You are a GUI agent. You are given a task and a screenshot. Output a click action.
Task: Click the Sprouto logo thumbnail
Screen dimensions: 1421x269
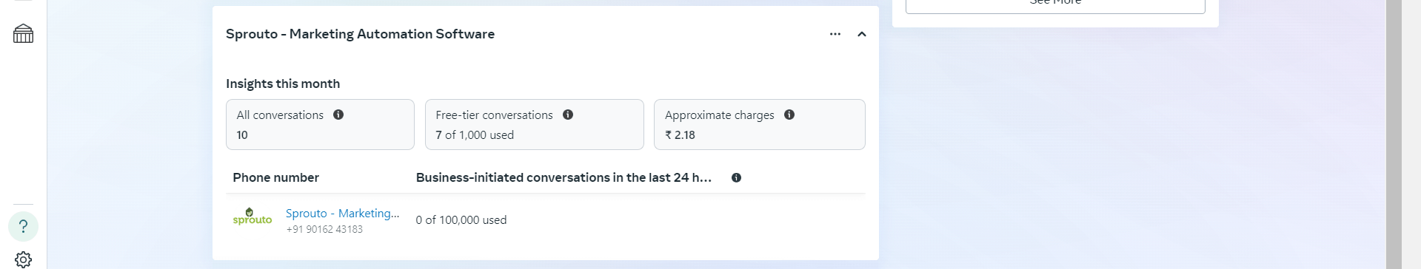click(x=253, y=217)
